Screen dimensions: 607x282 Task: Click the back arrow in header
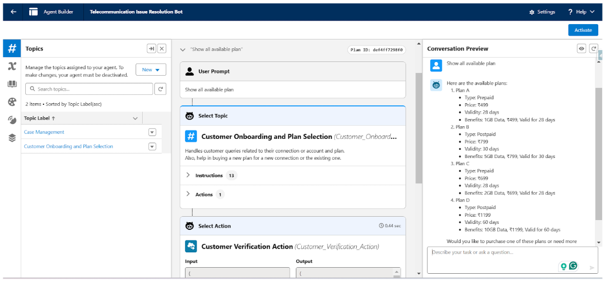13,12
